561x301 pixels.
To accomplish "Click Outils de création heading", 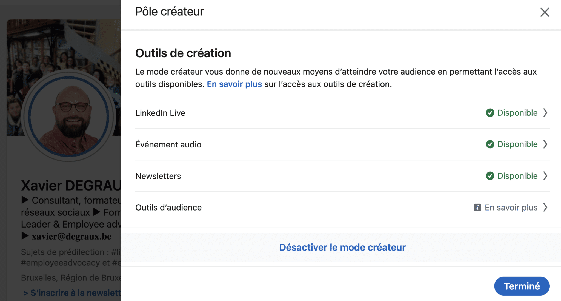I will (183, 53).
